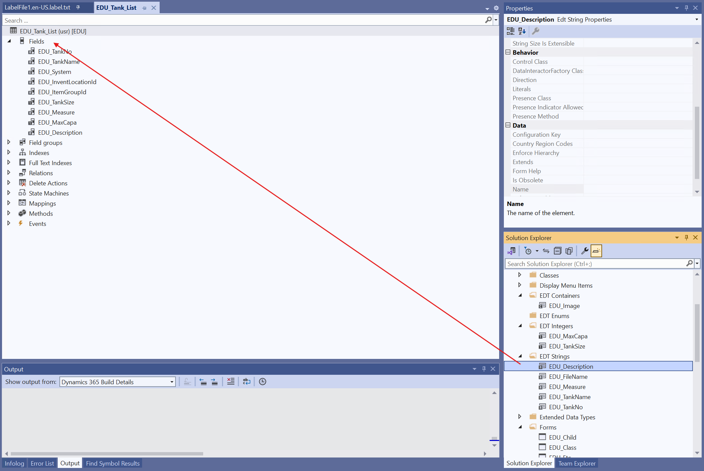Switch to LabelFile1.en-US.label.txt tab
The width and height of the screenshot is (704, 471).
pos(37,7)
